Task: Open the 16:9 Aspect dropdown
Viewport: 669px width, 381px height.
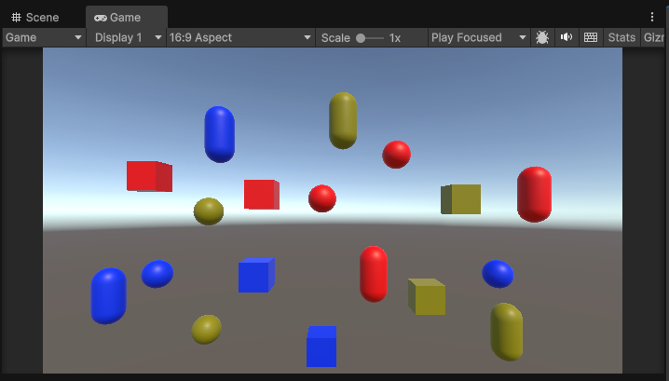Action: click(240, 37)
